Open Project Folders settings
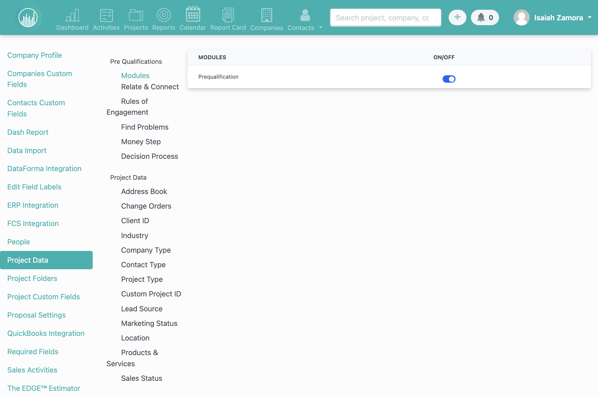Viewport: 598px width, 396px height. (x=32, y=278)
